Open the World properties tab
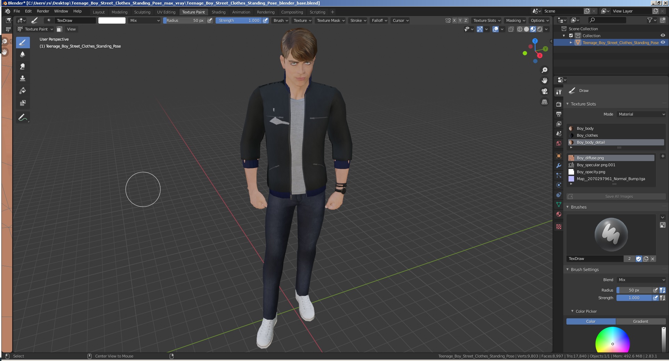Image resolution: width=669 pixels, height=361 pixels. [559, 143]
